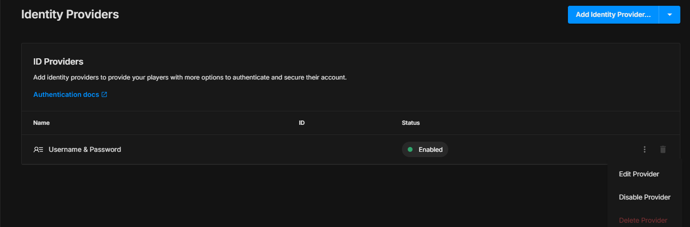The height and width of the screenshot is (227, 690).
Task: Click the Name column header
Action: click(x=41, y=123)
